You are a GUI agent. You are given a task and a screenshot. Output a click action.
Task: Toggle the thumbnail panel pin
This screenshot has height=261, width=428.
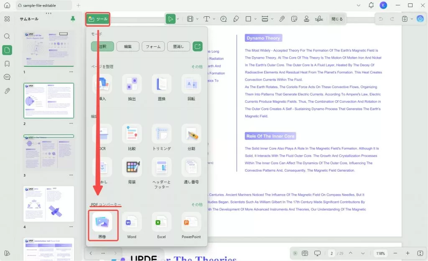point(73,19)
